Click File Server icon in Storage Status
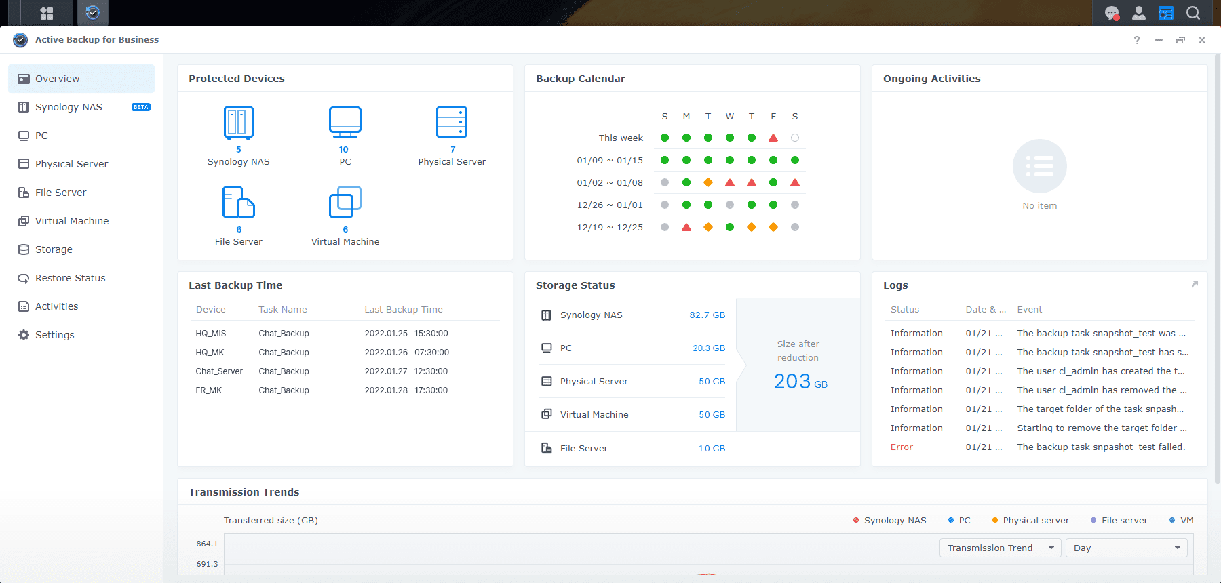Screen dimensions: 1221x583 point(546,448)
